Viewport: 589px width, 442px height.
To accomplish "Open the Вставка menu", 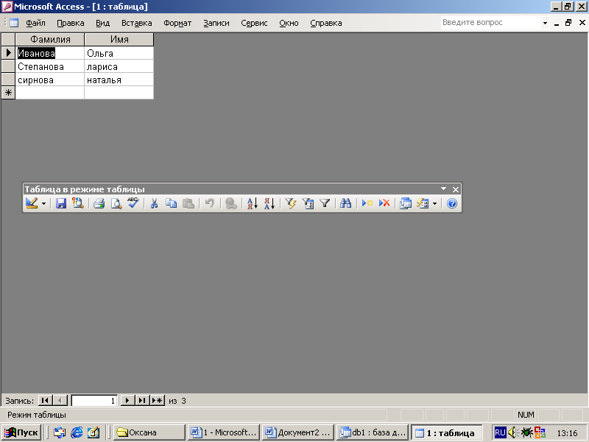I will (x=137, y=23).
